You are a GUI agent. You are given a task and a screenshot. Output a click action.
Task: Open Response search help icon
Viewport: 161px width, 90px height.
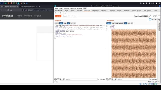[x=107, y=79]
